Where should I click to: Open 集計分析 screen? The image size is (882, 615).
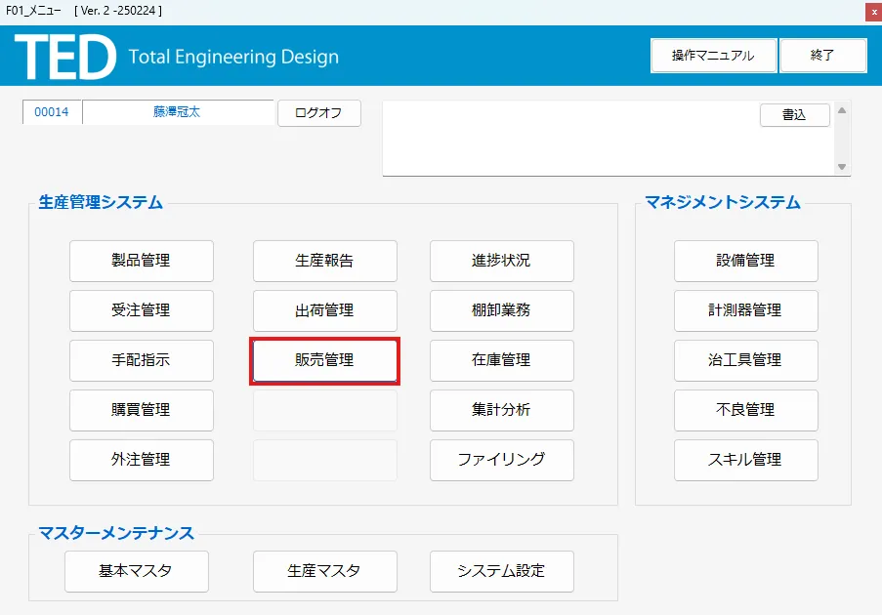point(502,410)
